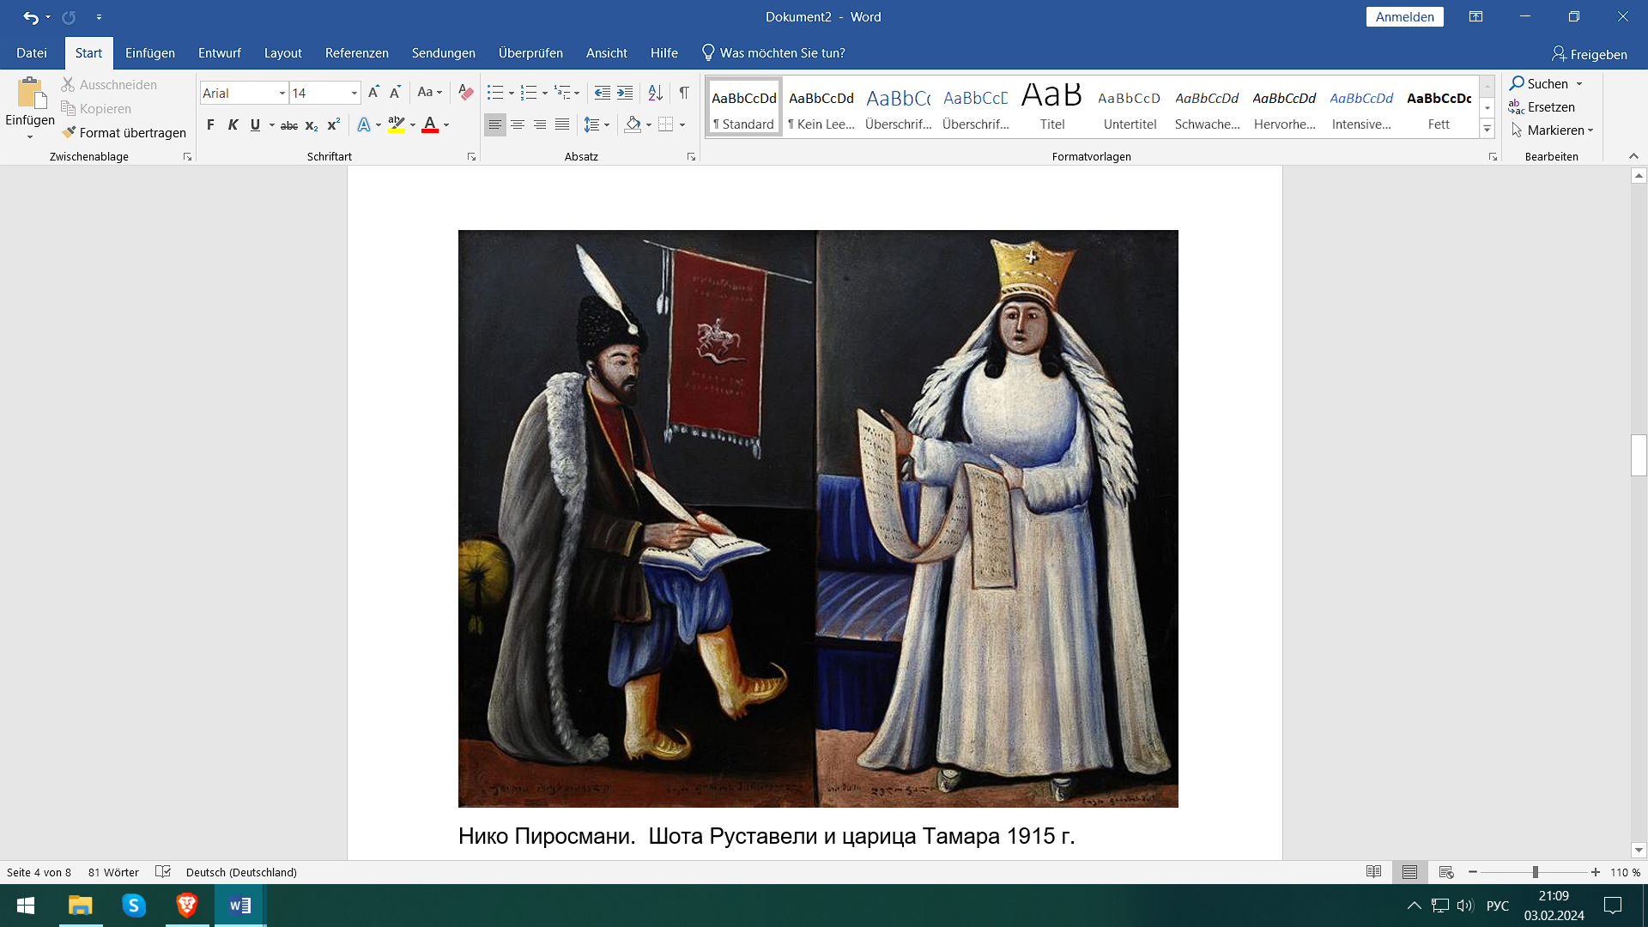Click the Anmelden button

pyautogui.click(x=1404, y=17)
